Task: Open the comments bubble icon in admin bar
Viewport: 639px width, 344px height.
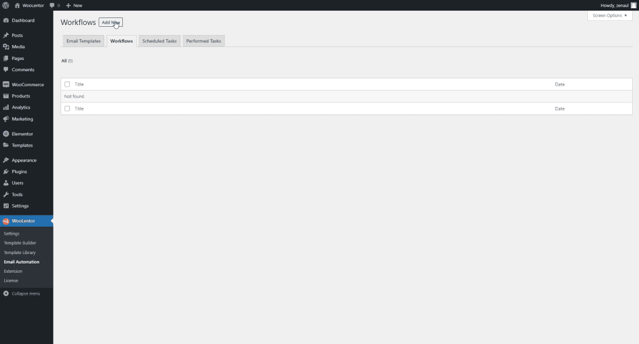Action: click(x=52, y=5)
